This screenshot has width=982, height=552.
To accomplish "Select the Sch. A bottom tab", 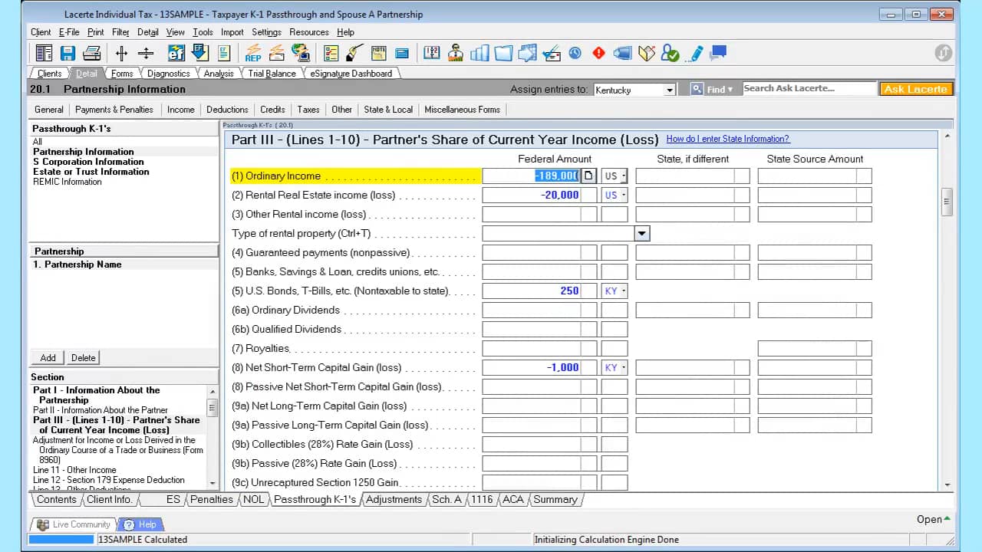I will click(447, 499).
